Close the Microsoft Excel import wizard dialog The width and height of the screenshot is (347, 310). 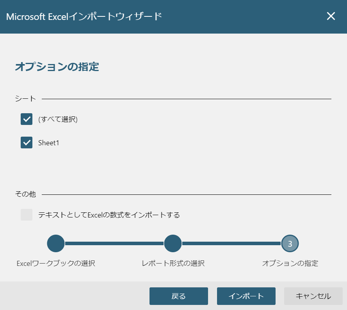coord(331,16)
